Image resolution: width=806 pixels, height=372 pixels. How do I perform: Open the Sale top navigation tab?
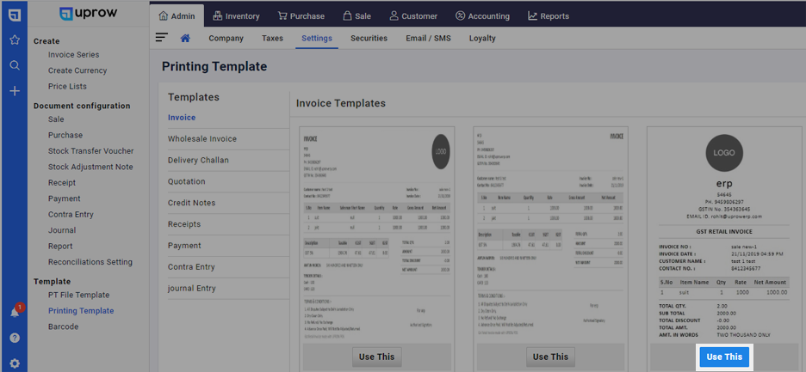click(356, 16)
